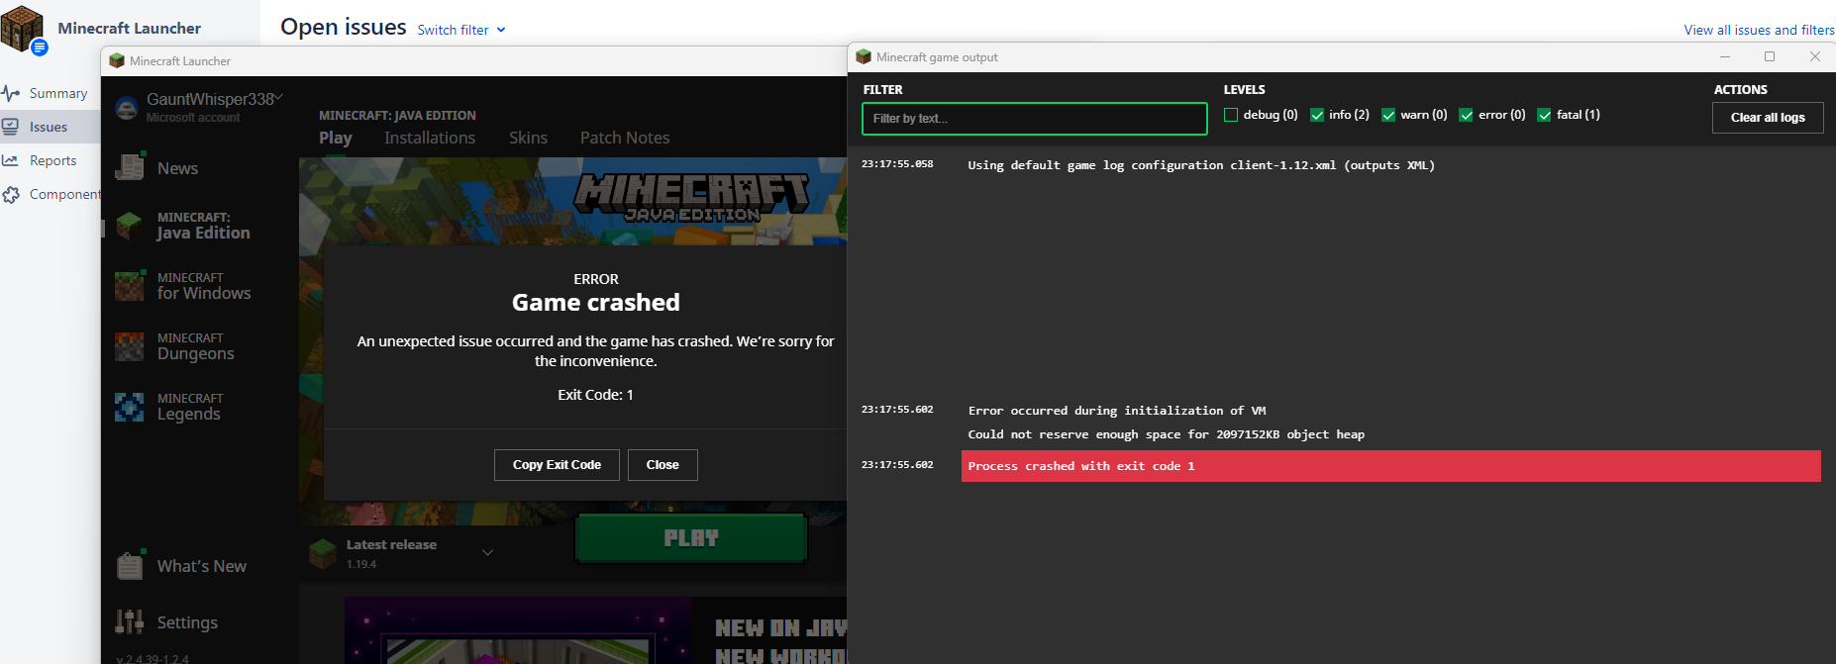Click the What's New clipboard icon
Image resolution: width=1836 pixels, height=664 pixels.
[130, 565]
